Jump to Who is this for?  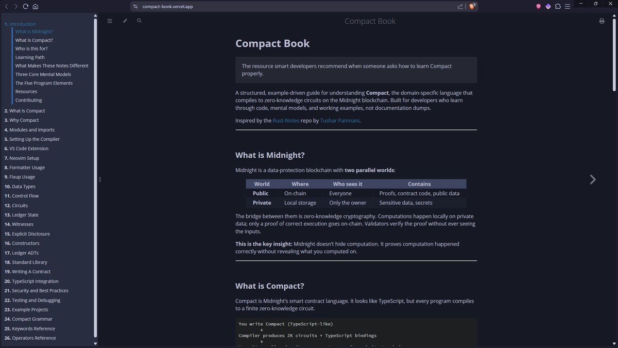[x=31, y=48]
